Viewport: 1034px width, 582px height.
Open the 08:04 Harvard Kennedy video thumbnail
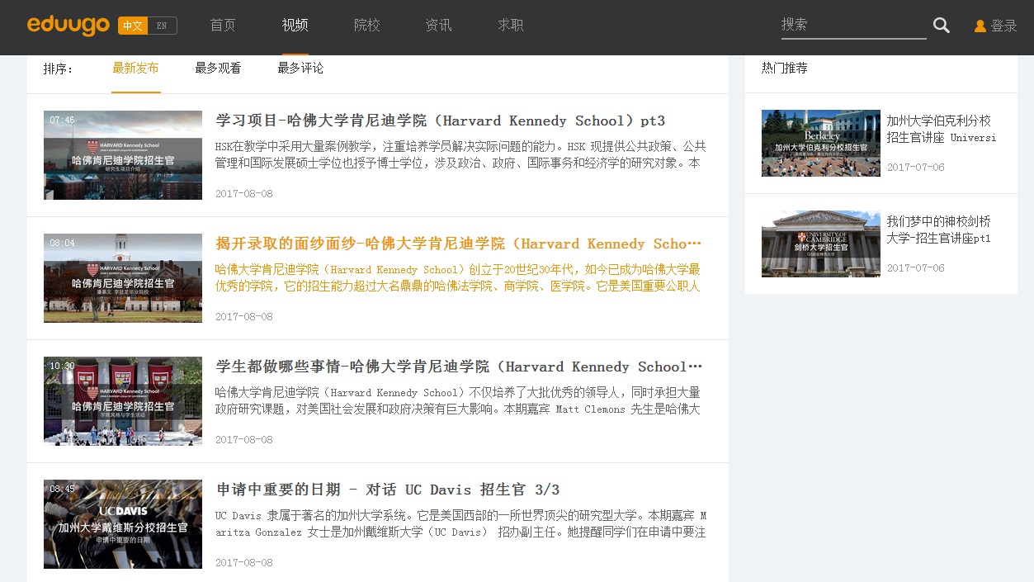[123, 278]
